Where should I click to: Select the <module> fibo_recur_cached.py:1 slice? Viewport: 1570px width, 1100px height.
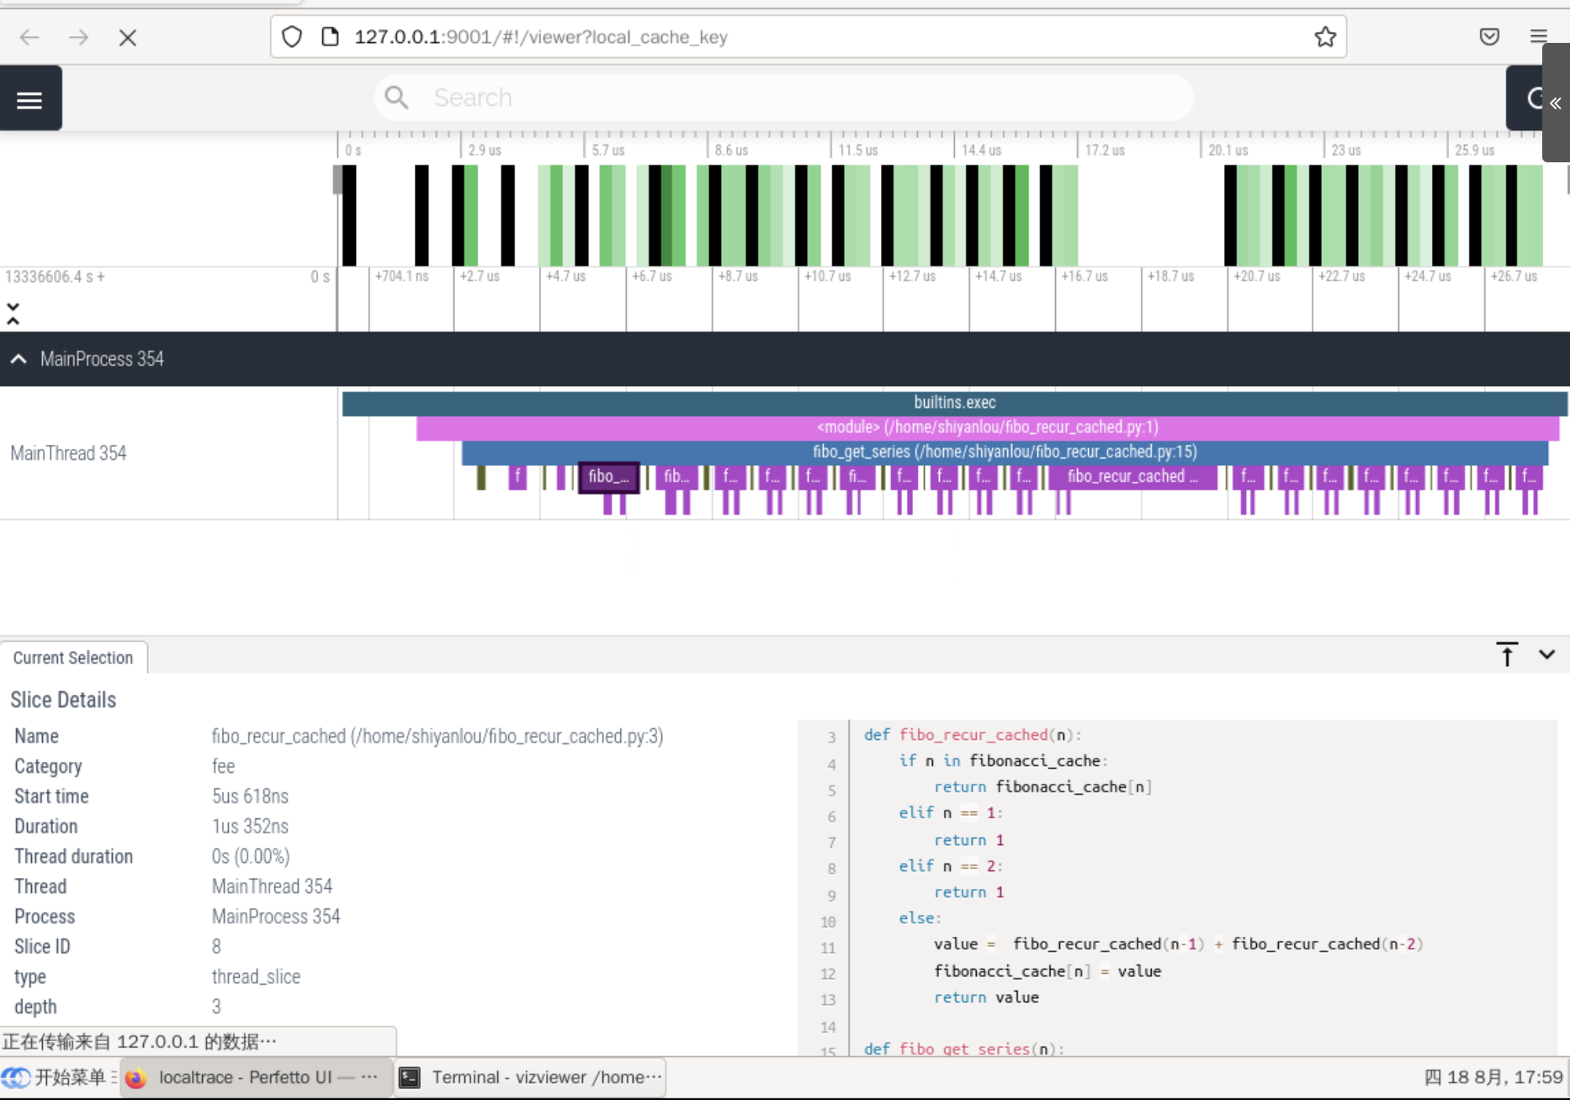pos(987,427)
